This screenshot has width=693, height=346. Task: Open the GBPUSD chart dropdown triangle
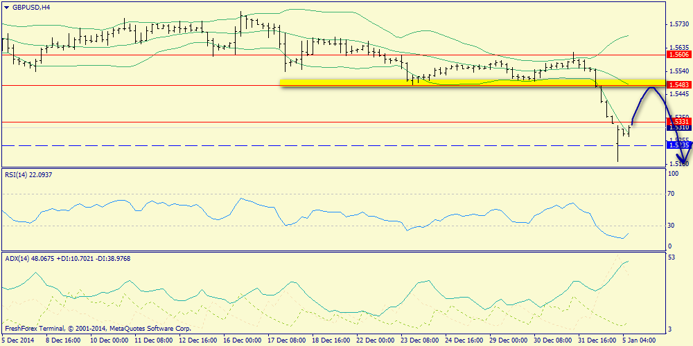click(x=6, y=7)
